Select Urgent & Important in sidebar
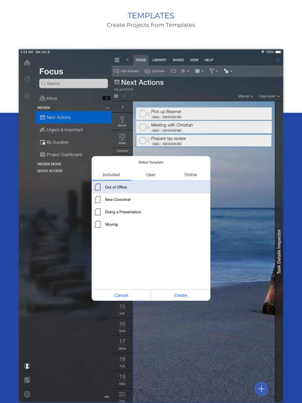 [73, 130]
